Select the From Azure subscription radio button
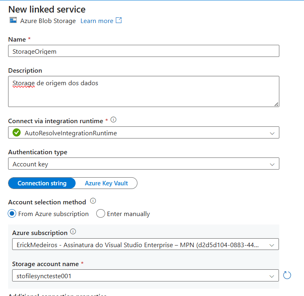This screenshot has height=296, width=304. point(12,214)
